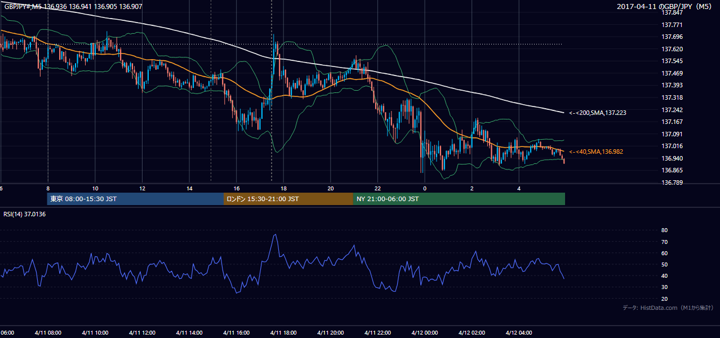The height and width of the screenshot is (338, 720).
Task: Click the 4/12 04:00 time axis label
Action: pos(519,332)
